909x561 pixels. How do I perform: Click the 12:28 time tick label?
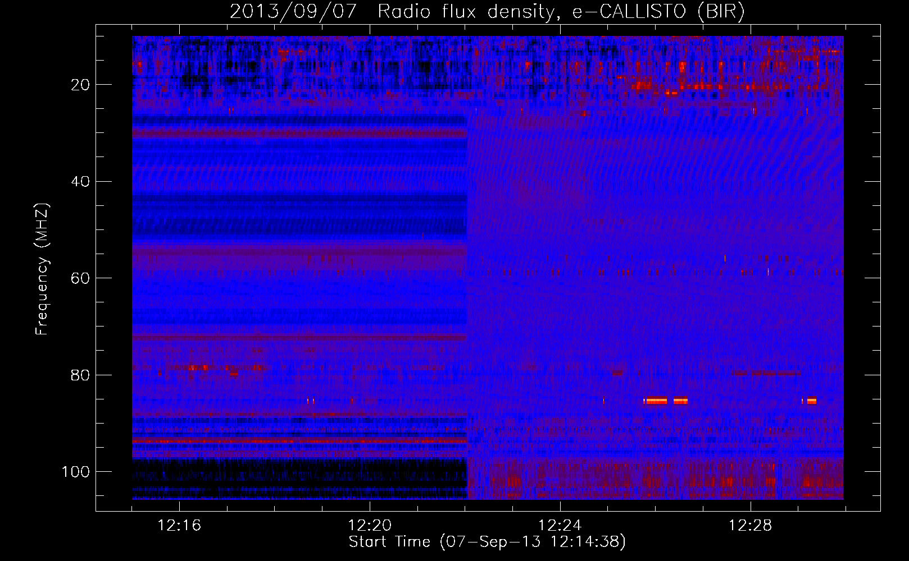pyautogui.click(x=751, y=526)
